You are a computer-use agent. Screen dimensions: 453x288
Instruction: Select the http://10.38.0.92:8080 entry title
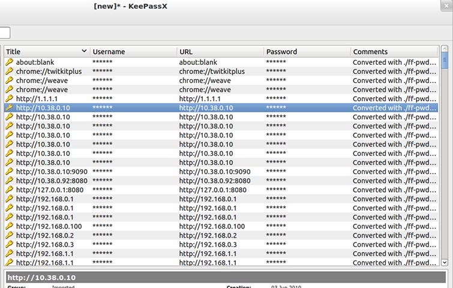52,181
